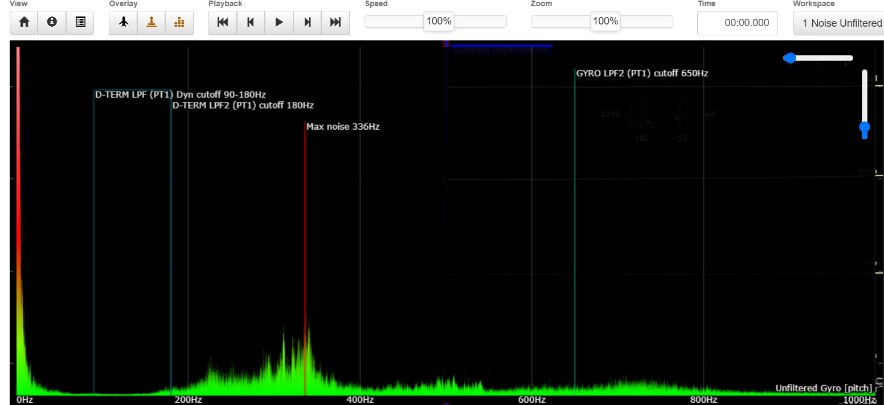Jump to start of log
This screenshot has height=405, width=884.
coord(223,22)
